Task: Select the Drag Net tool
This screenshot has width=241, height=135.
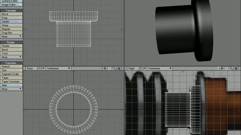Action: click(x=11, y=33)
